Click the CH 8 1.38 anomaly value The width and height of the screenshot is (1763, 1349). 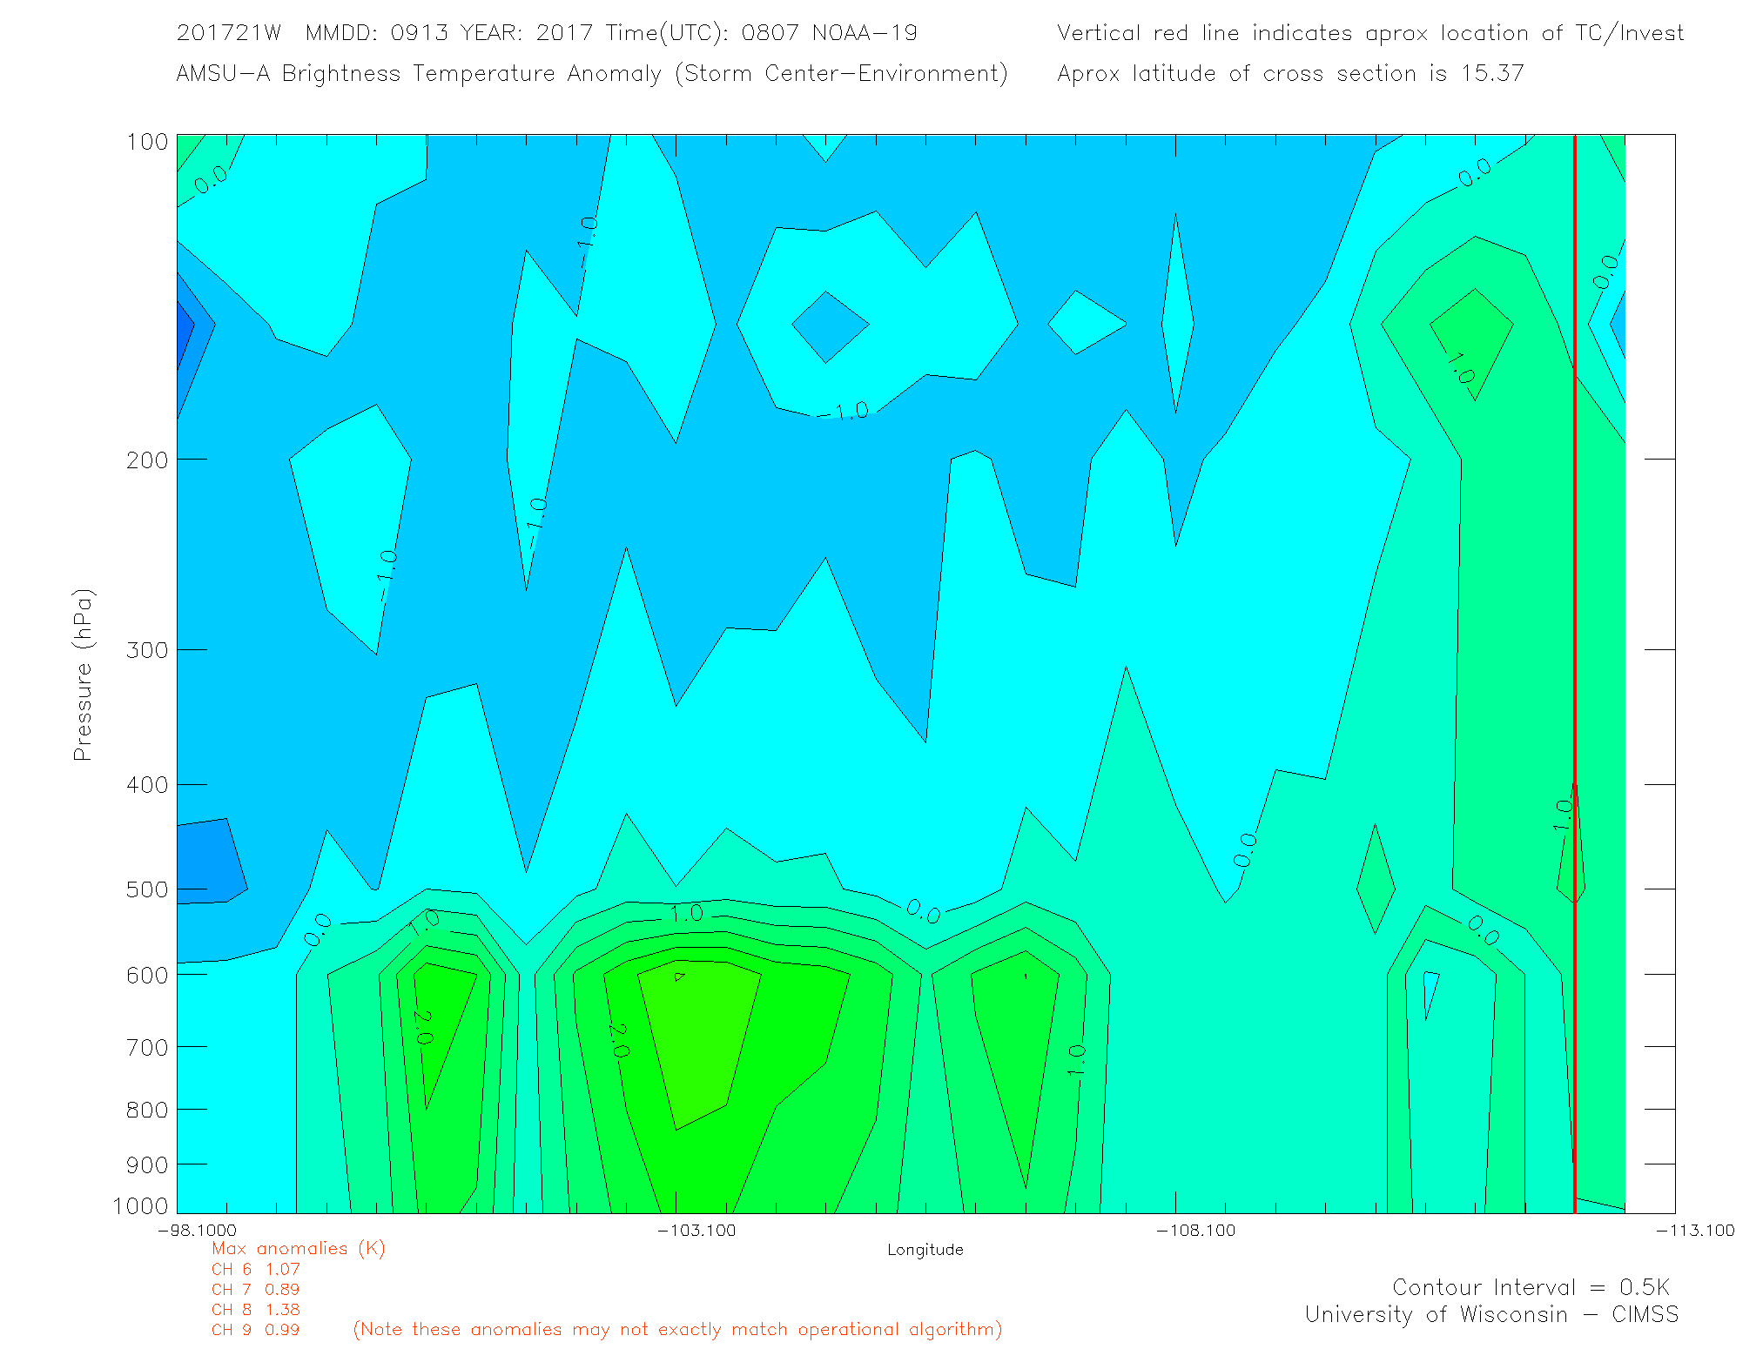tap(255, 1309)
